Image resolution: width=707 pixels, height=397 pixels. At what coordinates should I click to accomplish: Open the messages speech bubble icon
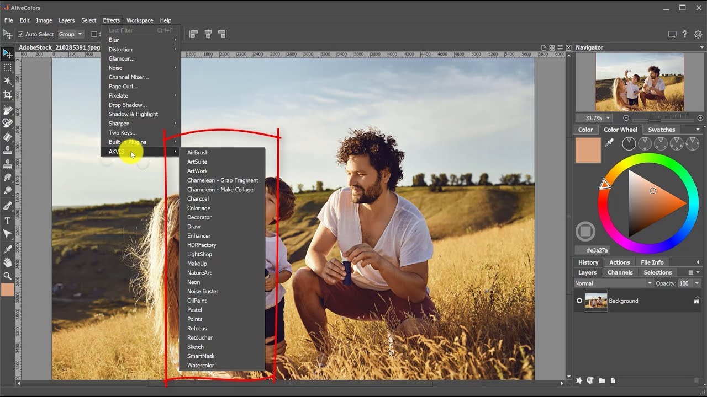672,34
